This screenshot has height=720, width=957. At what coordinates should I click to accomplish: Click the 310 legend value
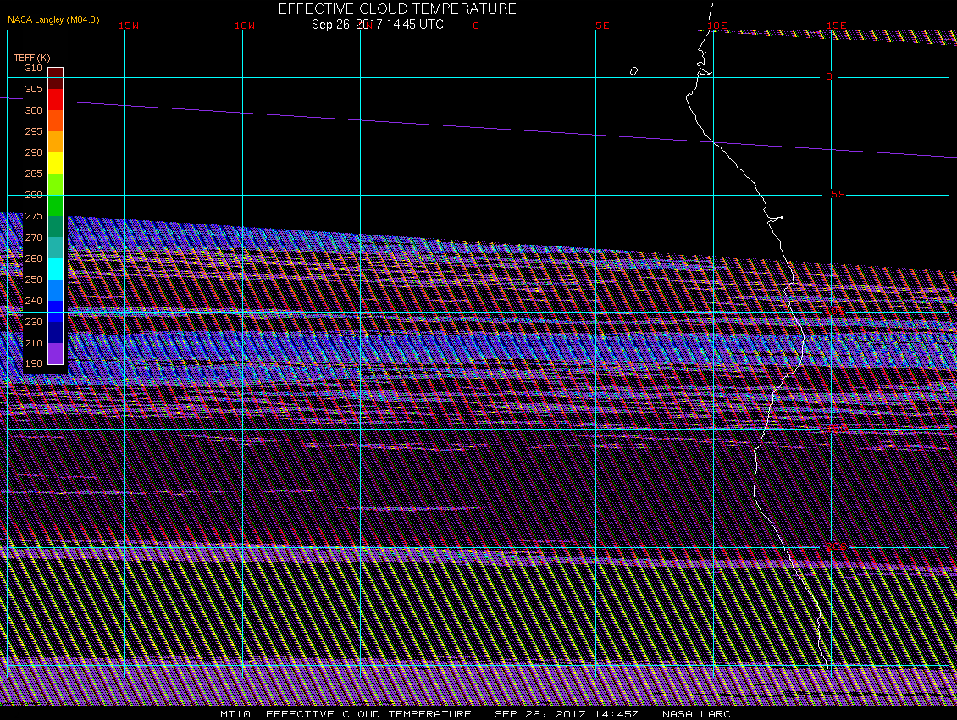point(34,68)
